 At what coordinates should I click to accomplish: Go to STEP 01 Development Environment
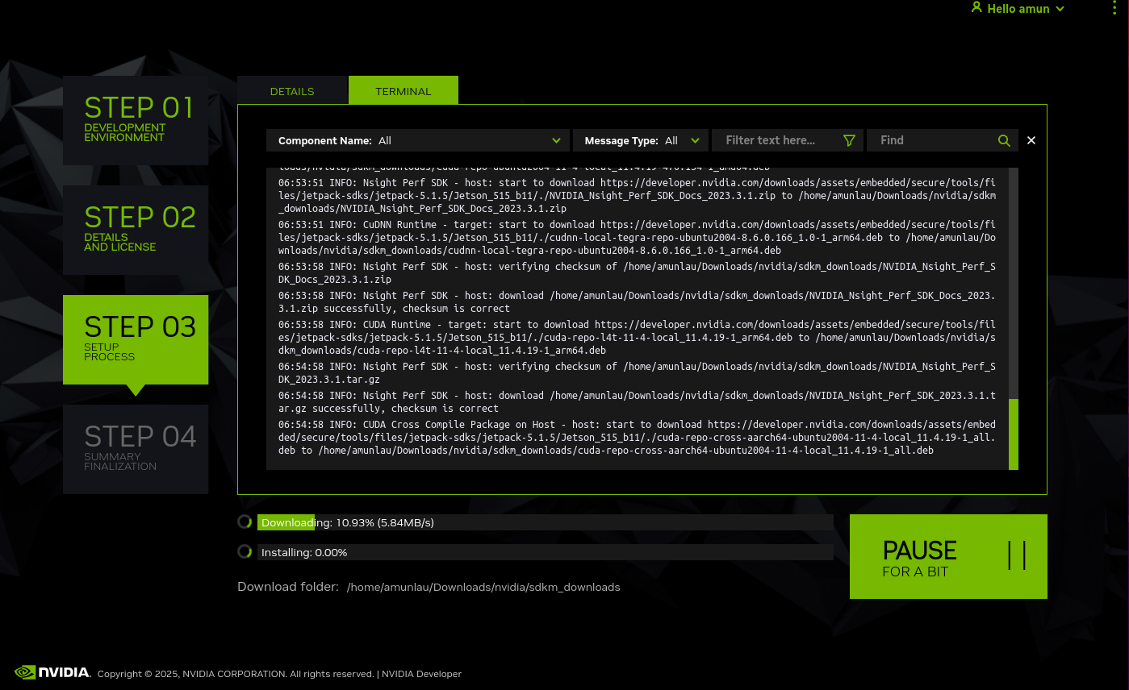pyautogui.click(x=136, y=121)
